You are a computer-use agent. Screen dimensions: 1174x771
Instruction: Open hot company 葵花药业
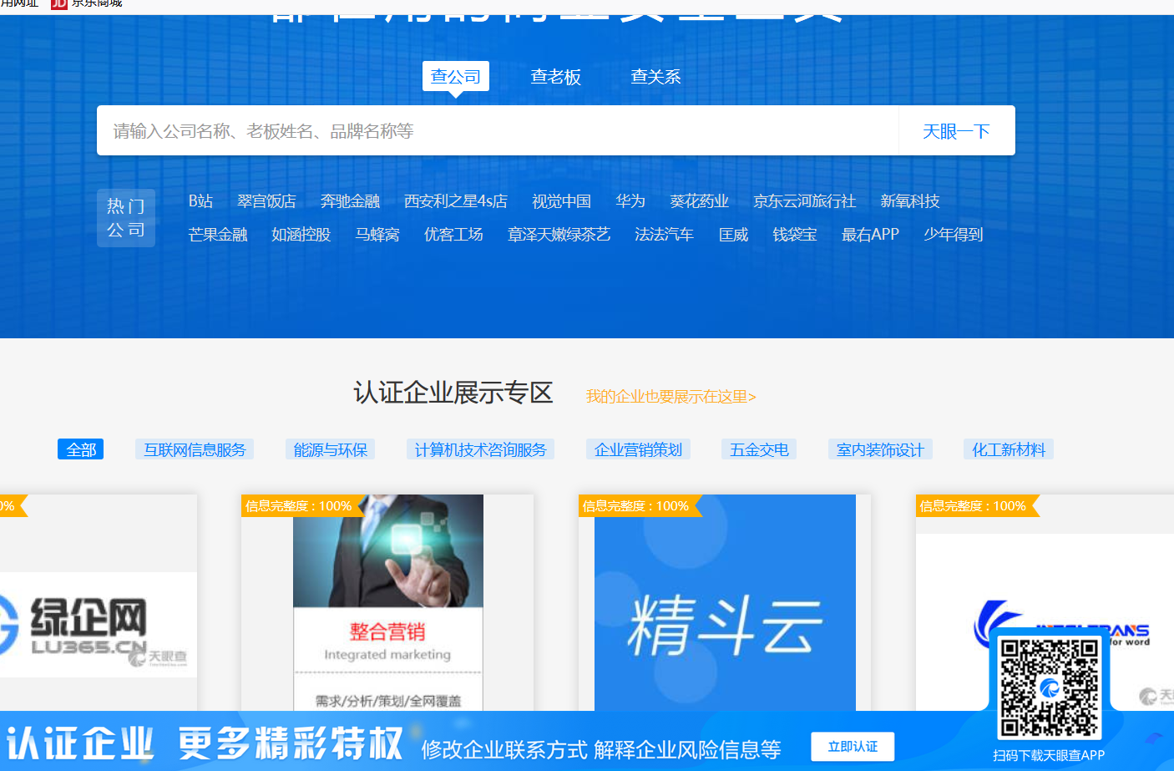point(699,201)
